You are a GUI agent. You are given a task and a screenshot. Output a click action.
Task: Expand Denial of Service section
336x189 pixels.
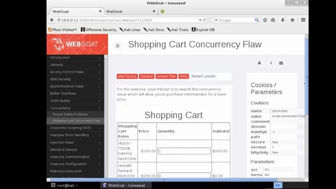(75, 150)
